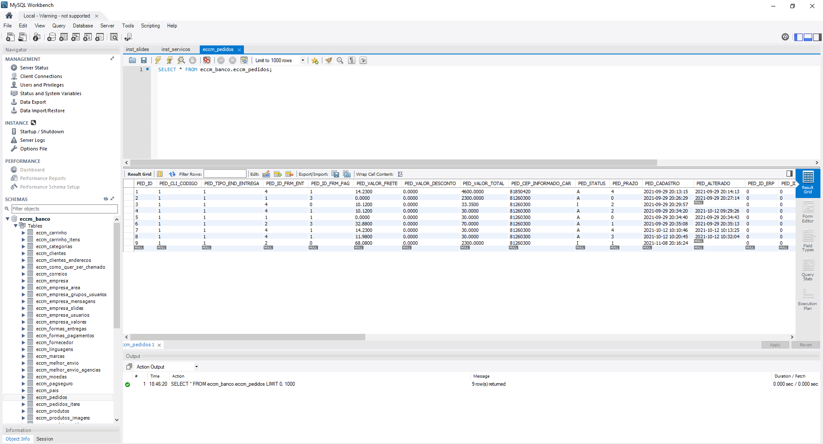Collapse the eccm_banco schema
Viewport: 823px width, 444px height.
point(8,219)
